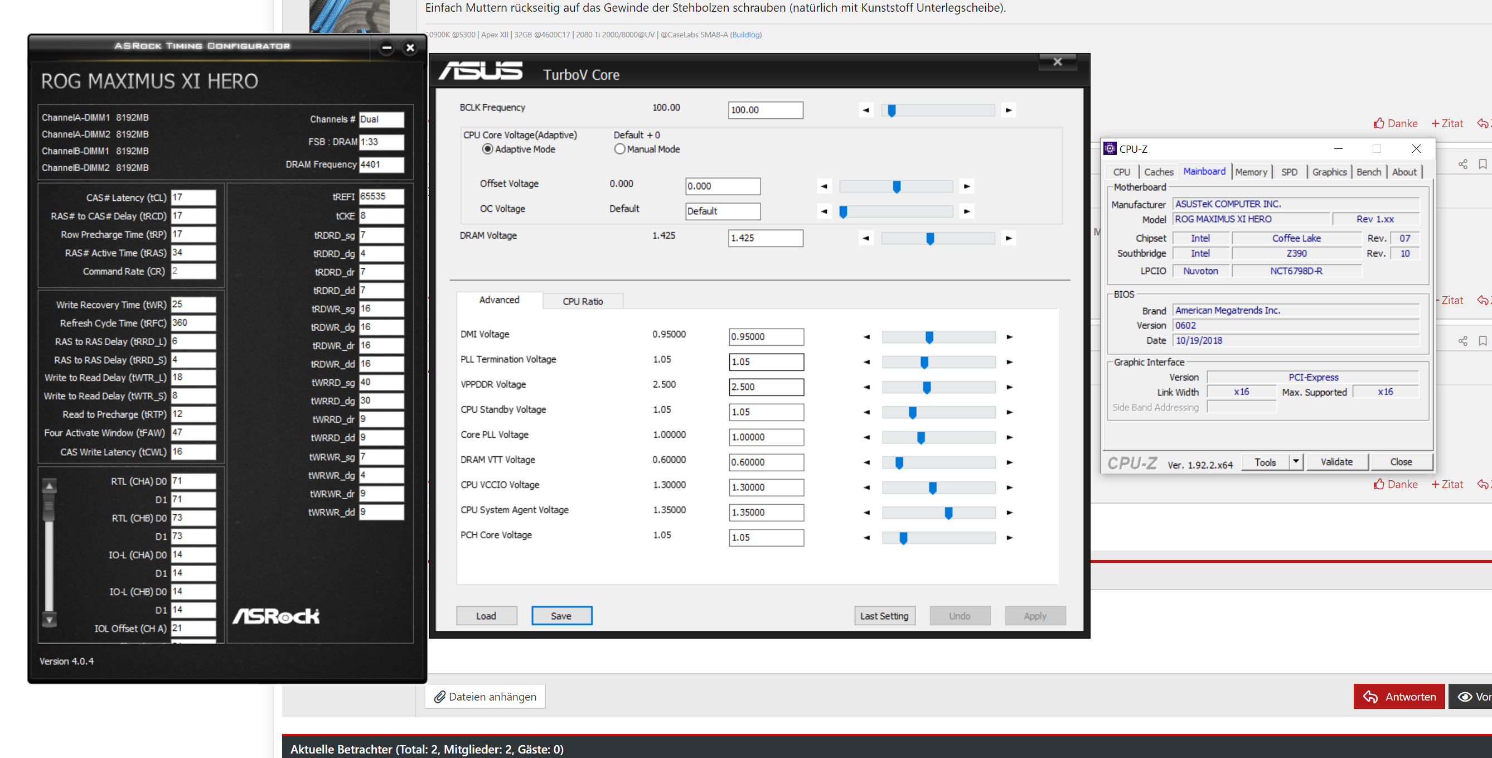This screenshot has height=758, width=1492.
Task: Select Manual Mode radio button
Action: tap(620, 149)
